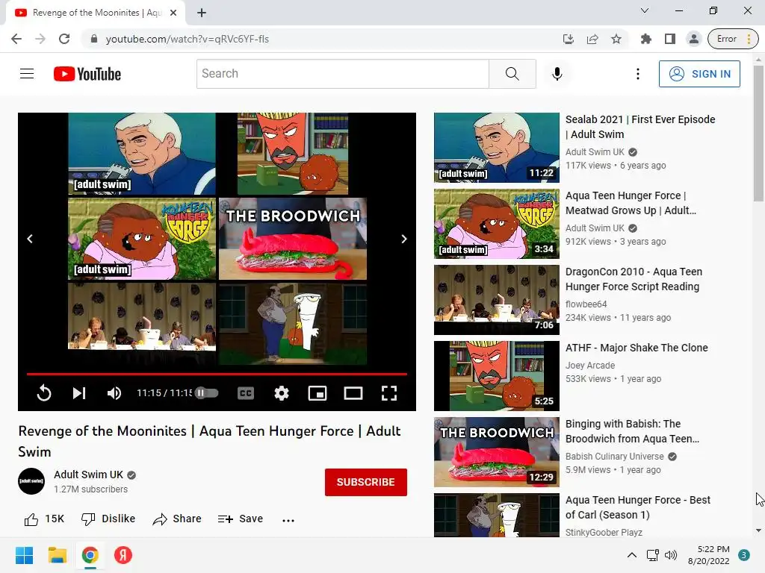Open Sealab 2021 First Ever Episode title
Image resolution: width=765 pixels, height=573 pixels.
(x=640, y=127)
